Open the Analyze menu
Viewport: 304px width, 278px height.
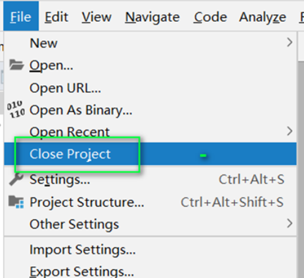point(262,17)
